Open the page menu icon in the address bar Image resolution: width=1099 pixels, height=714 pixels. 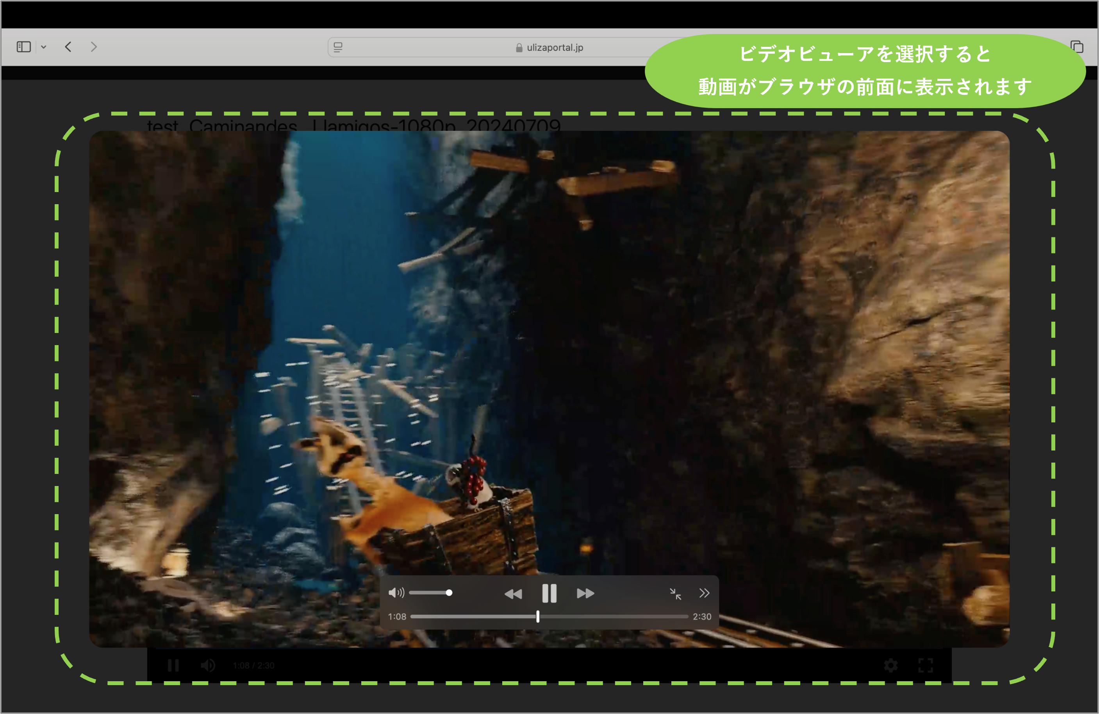click(338, 47)
